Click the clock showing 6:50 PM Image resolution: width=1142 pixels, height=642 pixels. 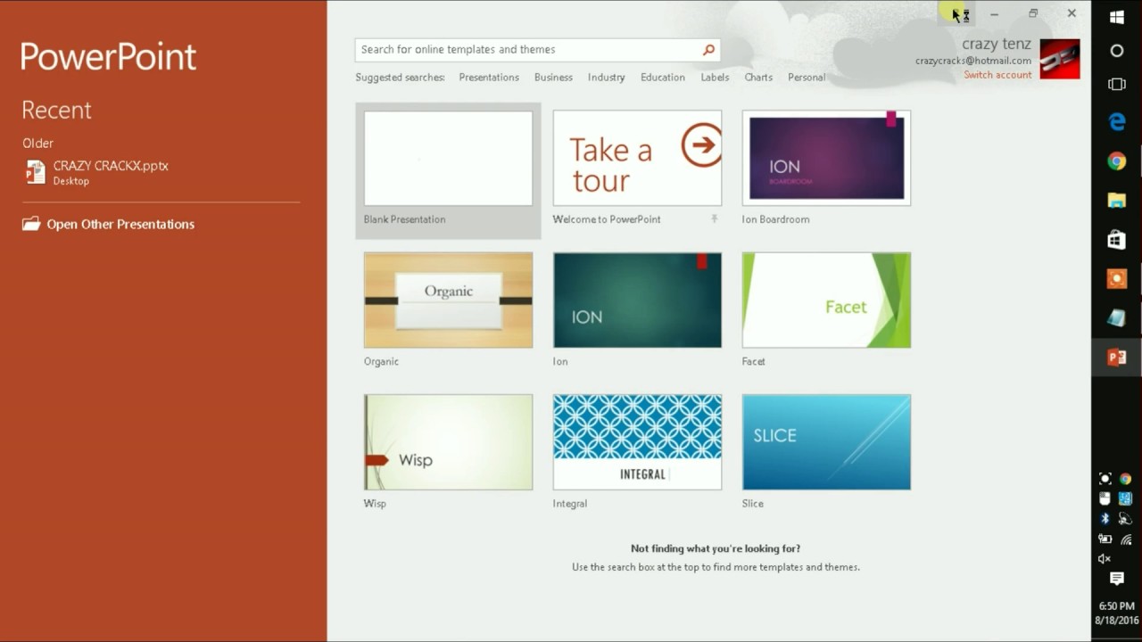[1116, 606]
